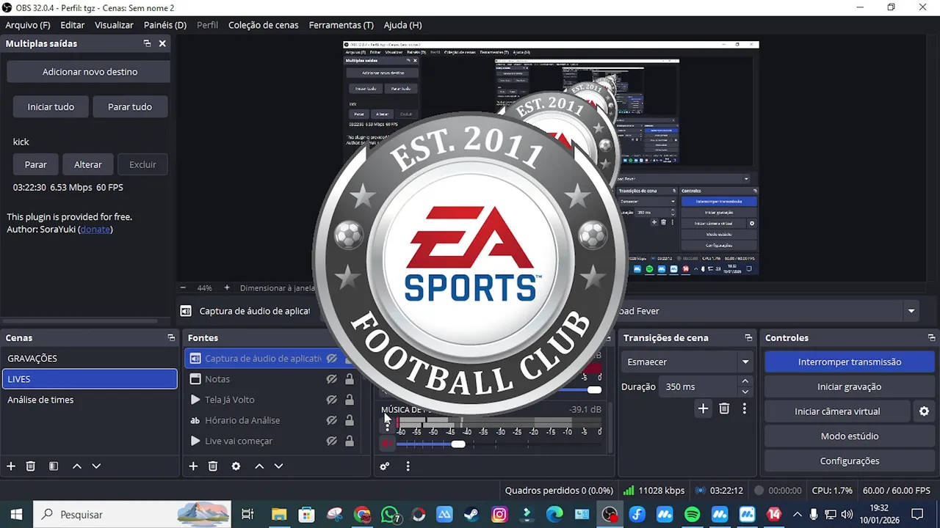Float the Cenas dock panel
The width and height of the screenshot is (940, 528).
point(171,338)
